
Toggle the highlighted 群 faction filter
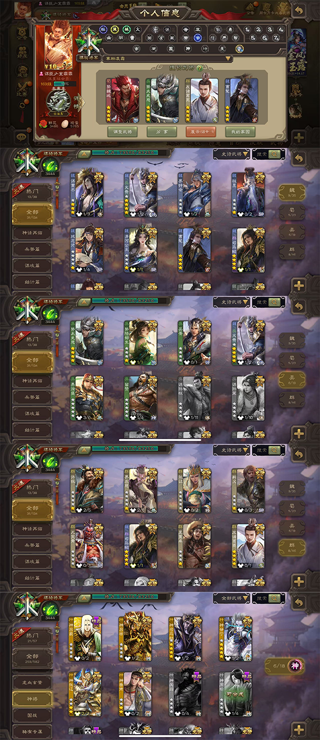pos(292,546)
